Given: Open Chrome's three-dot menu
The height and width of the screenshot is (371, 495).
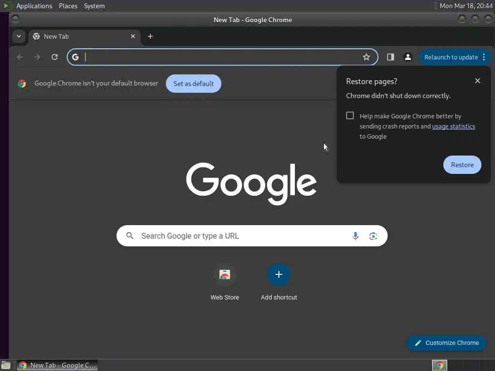Looking at the screenshot, I should tap(484, 57).
